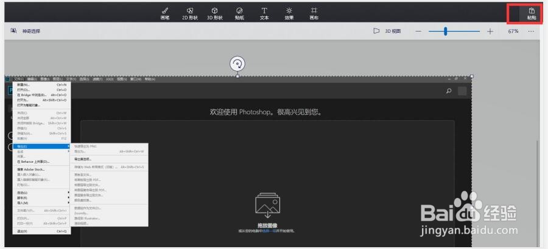The height and width of the screenshot is (249, 548).
Task: Zoom out with the minus button
Action: pyautogui.click(x=418, y=32)
